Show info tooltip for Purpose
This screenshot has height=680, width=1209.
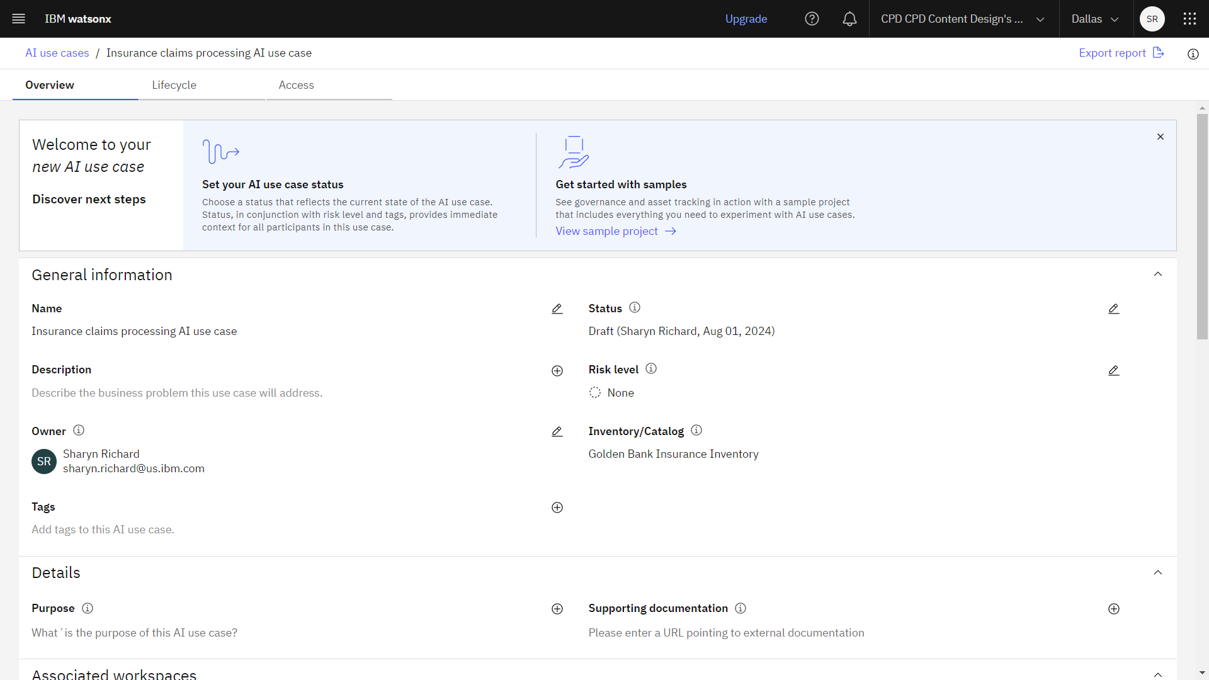tap(88, 608)
